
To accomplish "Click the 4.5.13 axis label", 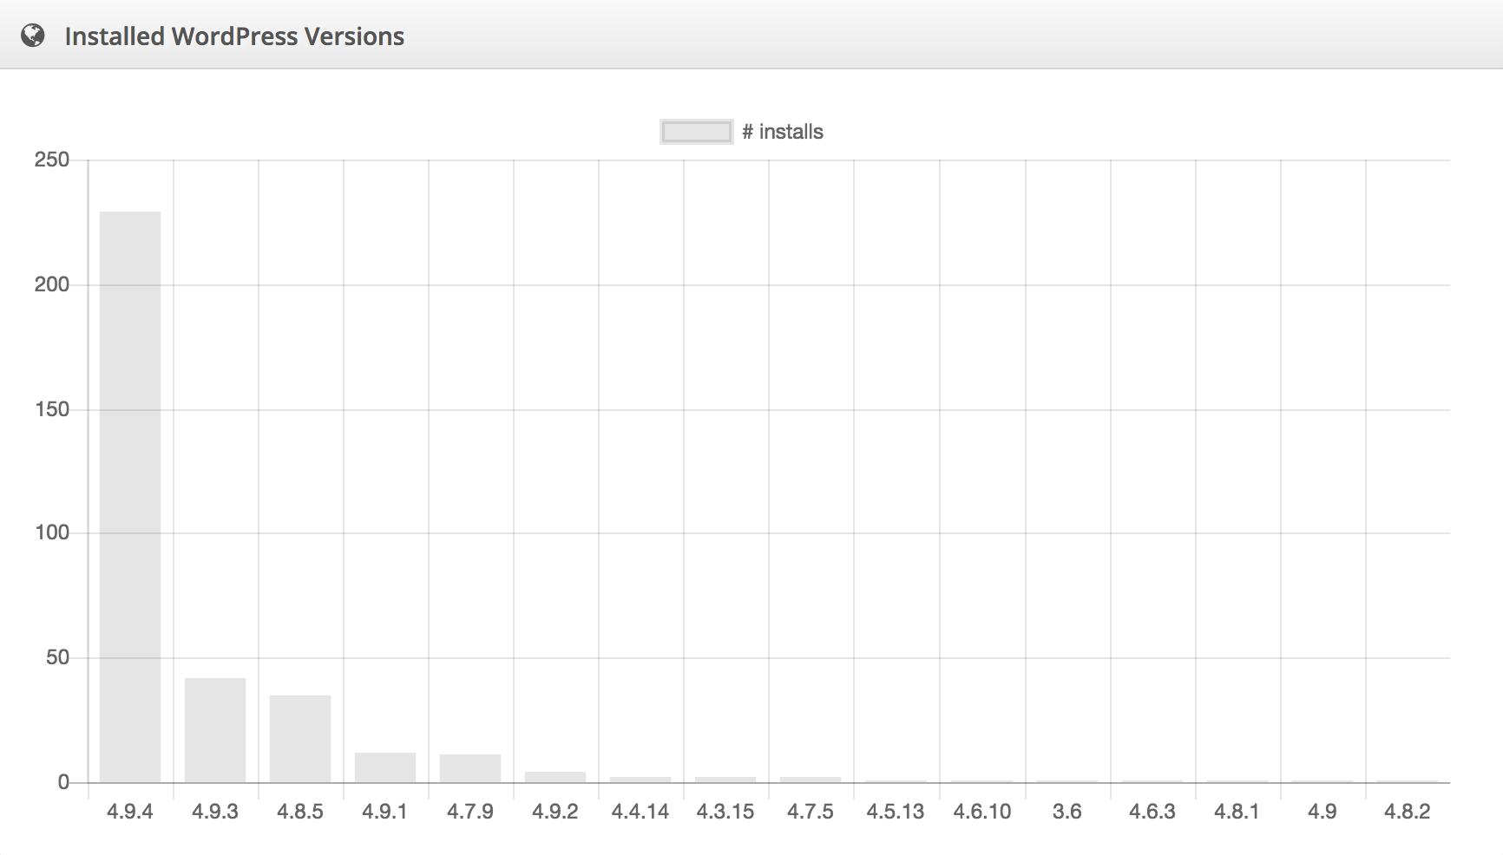I will (x=896, y=813).
